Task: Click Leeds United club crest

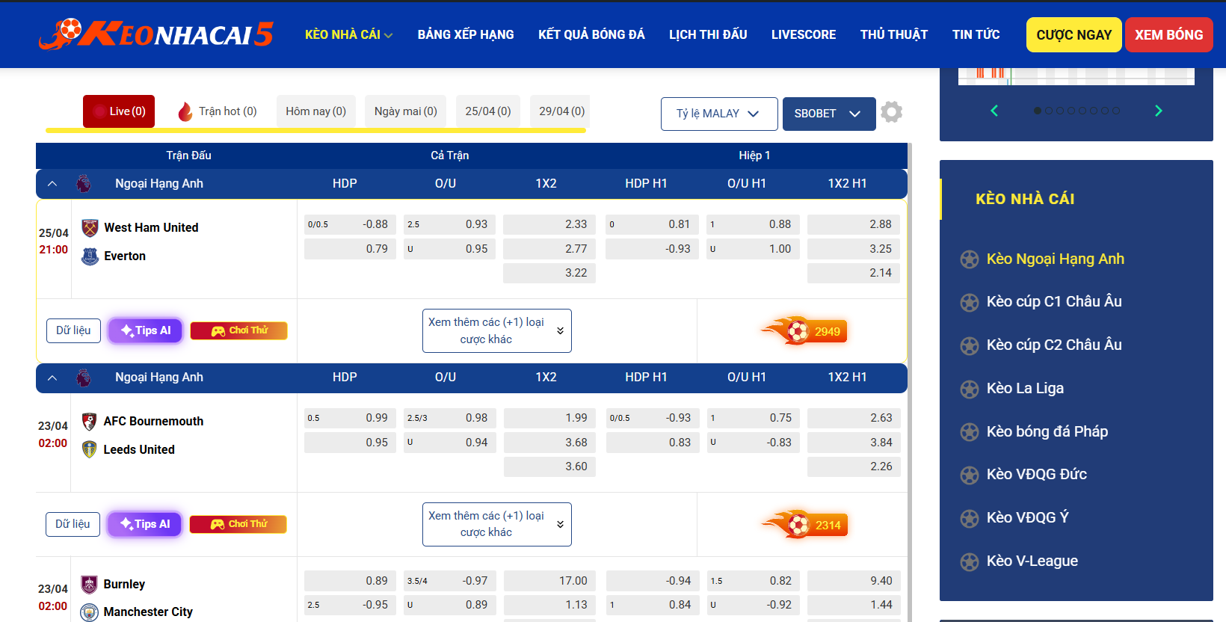Action: pyautogui.click(x=89, y=449)
